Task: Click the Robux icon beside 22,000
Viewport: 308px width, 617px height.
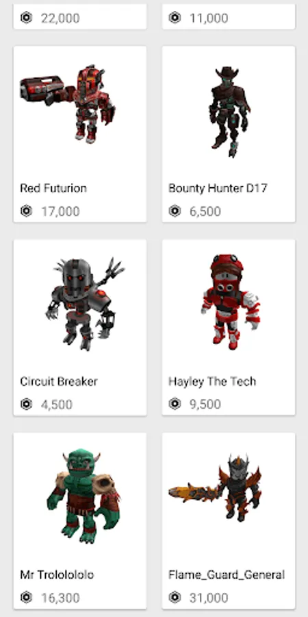Action: coord(26,18)
